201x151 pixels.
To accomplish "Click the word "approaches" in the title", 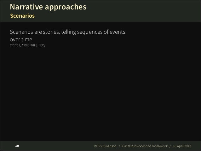I will tap(66, 7).
